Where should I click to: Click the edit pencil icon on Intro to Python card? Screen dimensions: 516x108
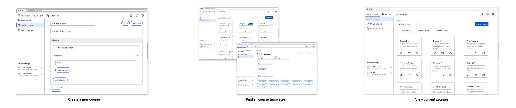coord(401,75)
